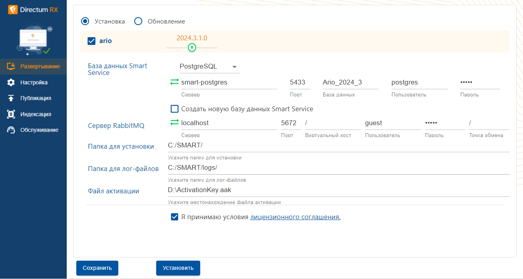Click the Установить button

tap(178, 268)
